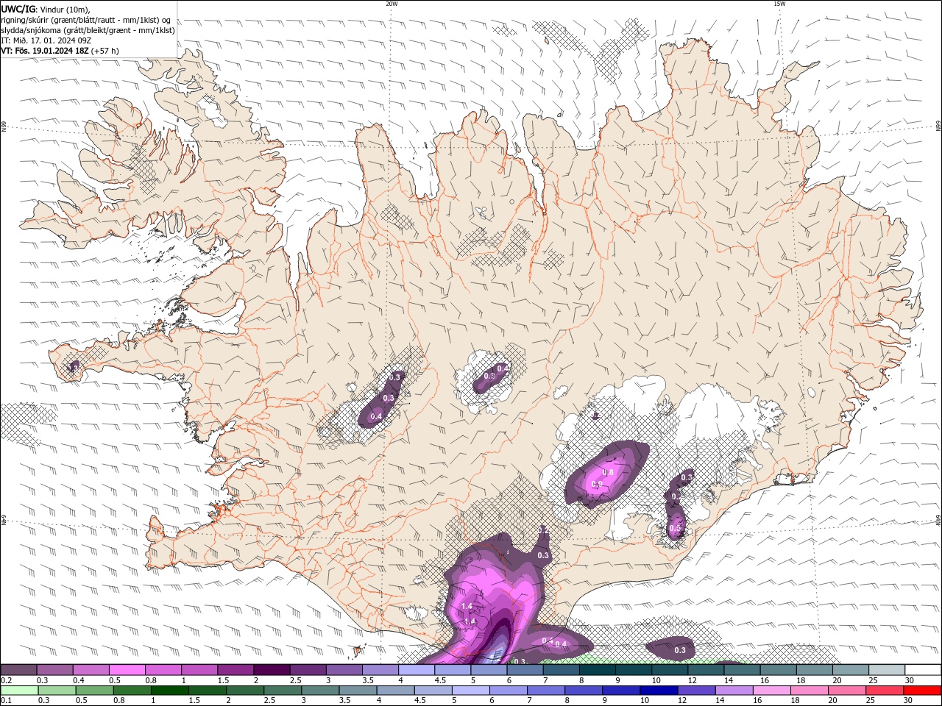This screenshot has height=706, width=942.
Task: Click the 'rigning/skúrir' legend description line
Action: pyautogui.click(x=86, y=20)
